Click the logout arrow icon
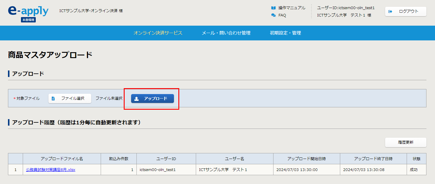 point(390,11)
